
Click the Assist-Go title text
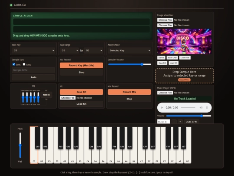(x=20, y=5)
